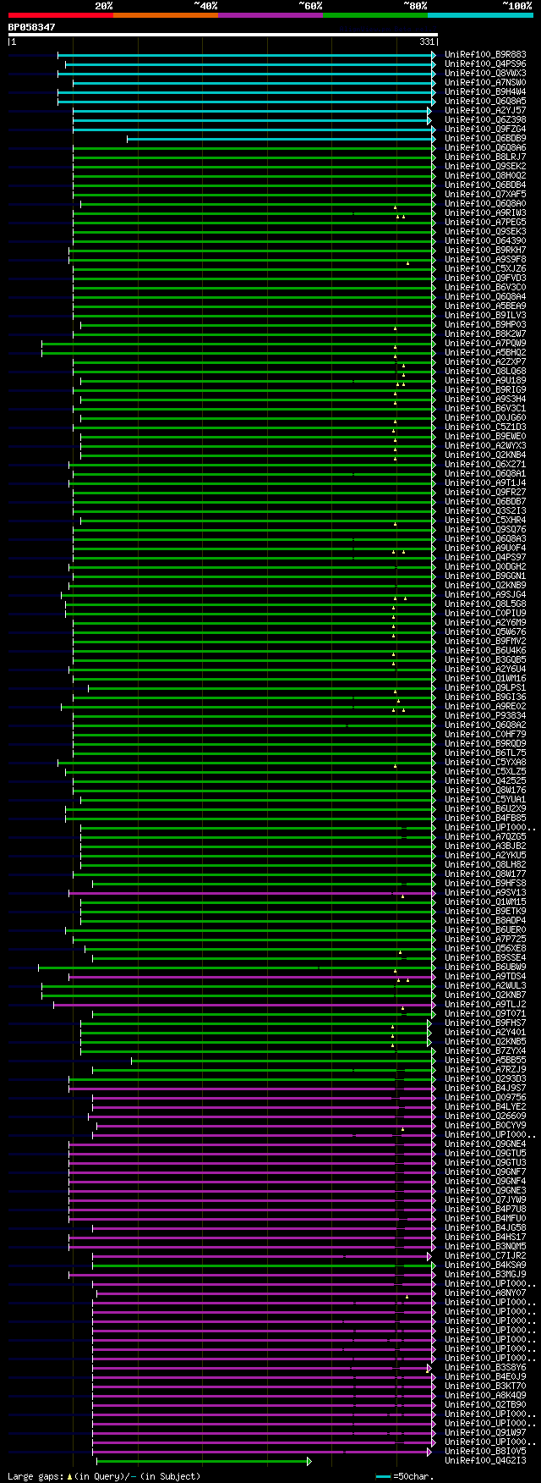This screenshot has width=541, height=1483.
Task: Open hit UniRef100_B9H4W4
Action: pos(485,92)
